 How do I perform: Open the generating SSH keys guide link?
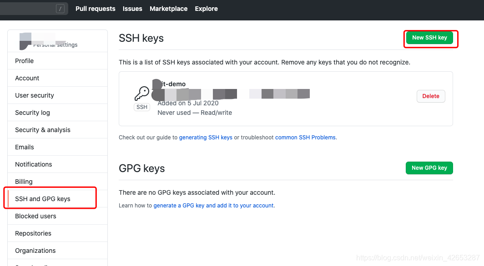[x=206, y=137]
